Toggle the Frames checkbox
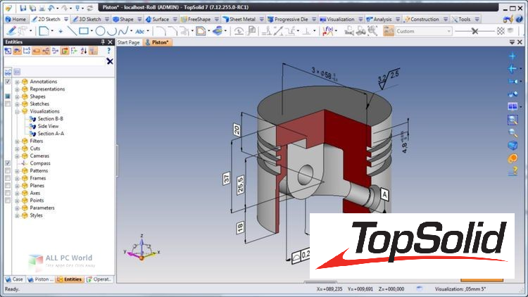 [8, 178]
